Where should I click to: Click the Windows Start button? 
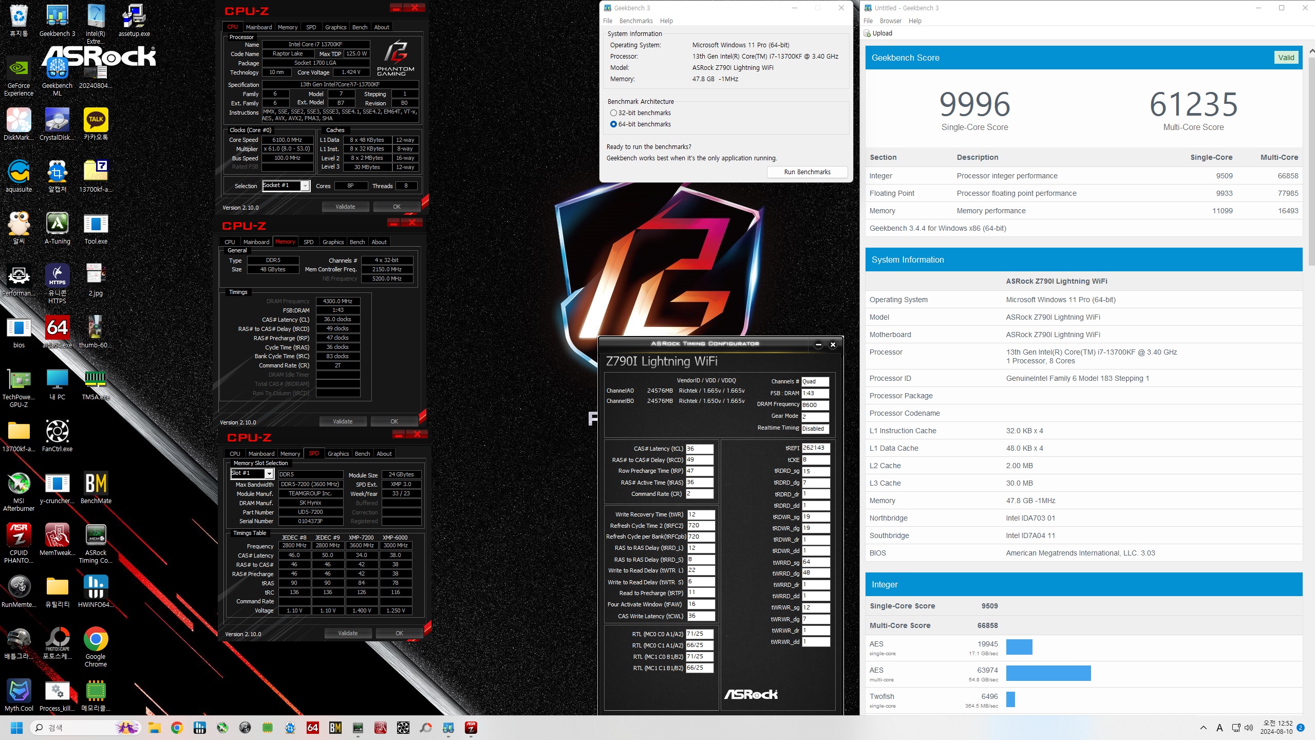tap(16, 728)
